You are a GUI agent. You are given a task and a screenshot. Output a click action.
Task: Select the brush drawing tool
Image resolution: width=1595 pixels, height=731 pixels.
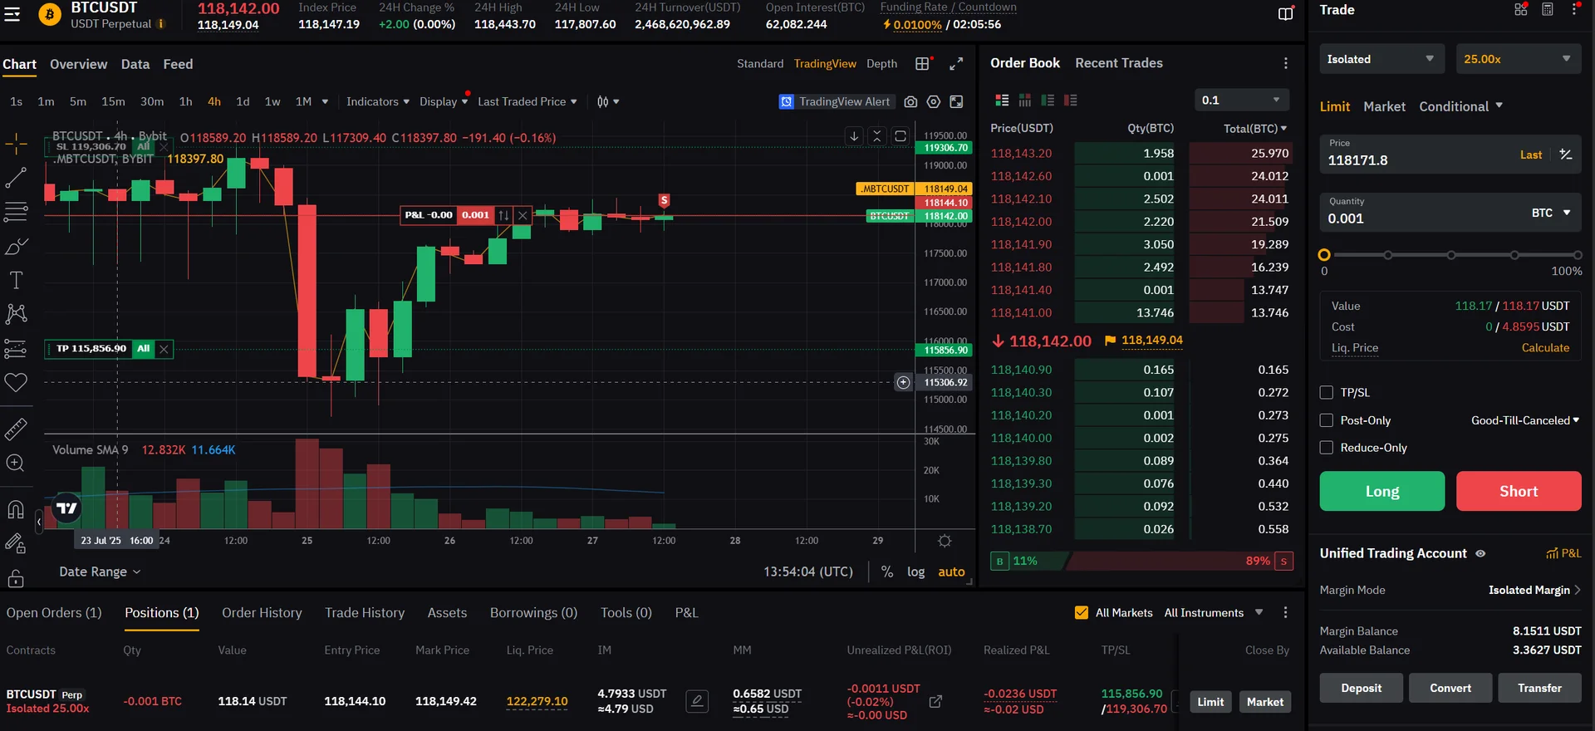[x=16, y=247]
